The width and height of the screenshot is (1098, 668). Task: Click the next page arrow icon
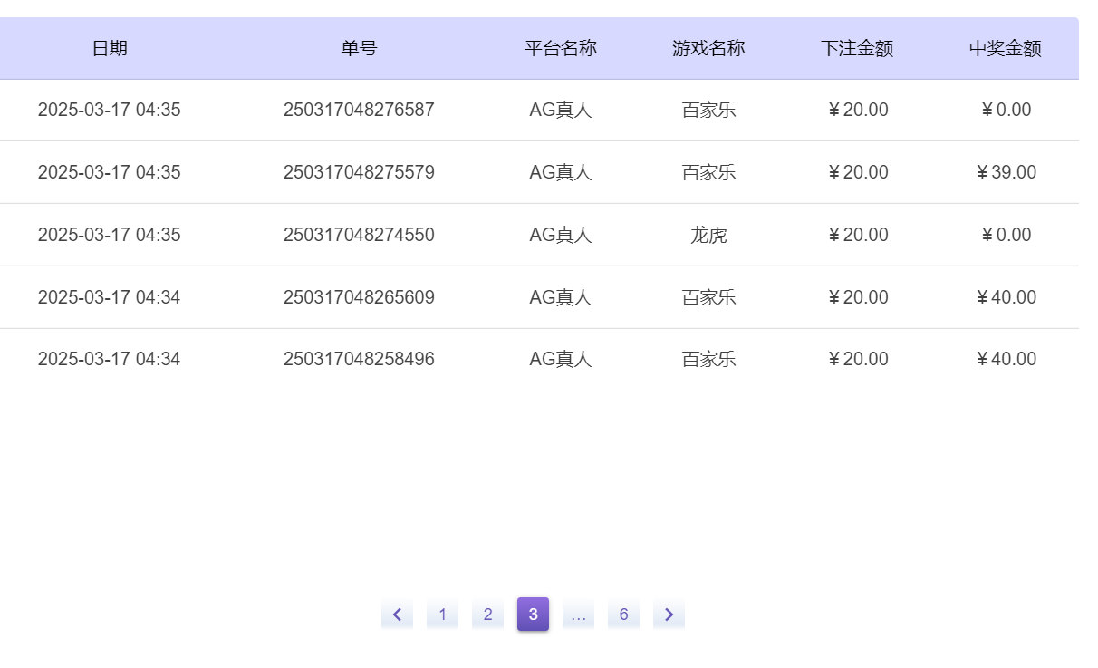coord(669,614)
